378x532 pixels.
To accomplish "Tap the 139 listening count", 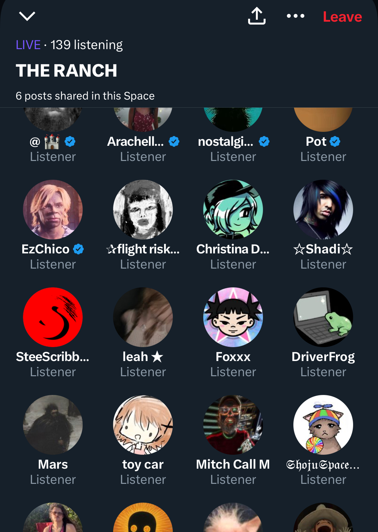I will 87,45.
